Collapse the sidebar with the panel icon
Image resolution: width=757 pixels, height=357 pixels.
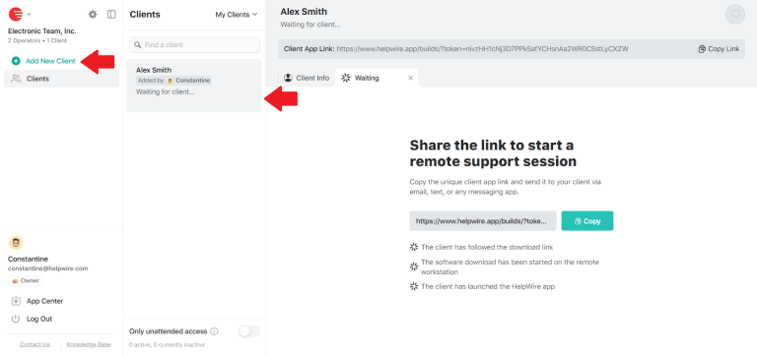[x=111, y=15]
